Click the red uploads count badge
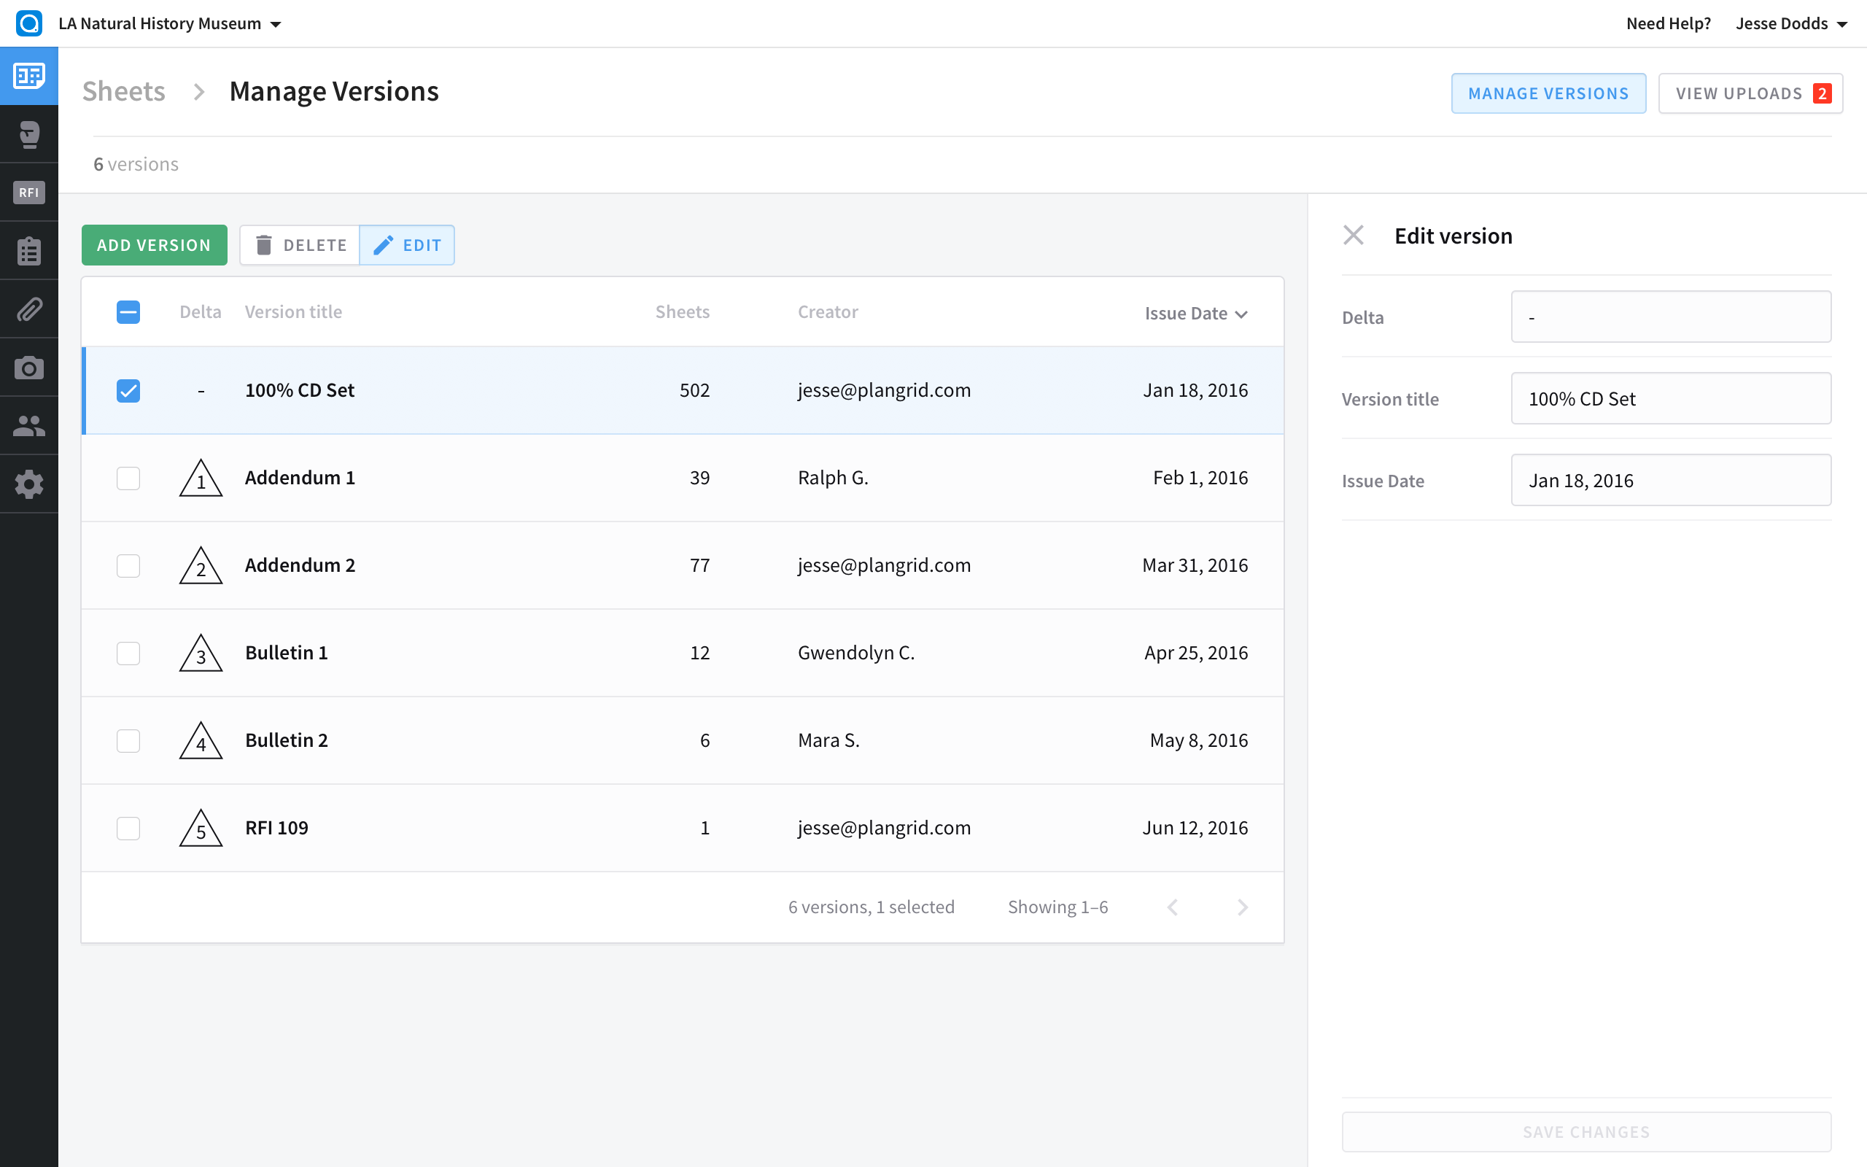 (x=1823, y=93)
